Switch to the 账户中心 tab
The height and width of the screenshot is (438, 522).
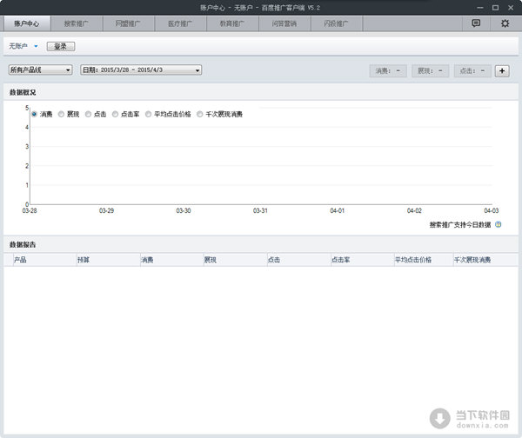[27, 23]
